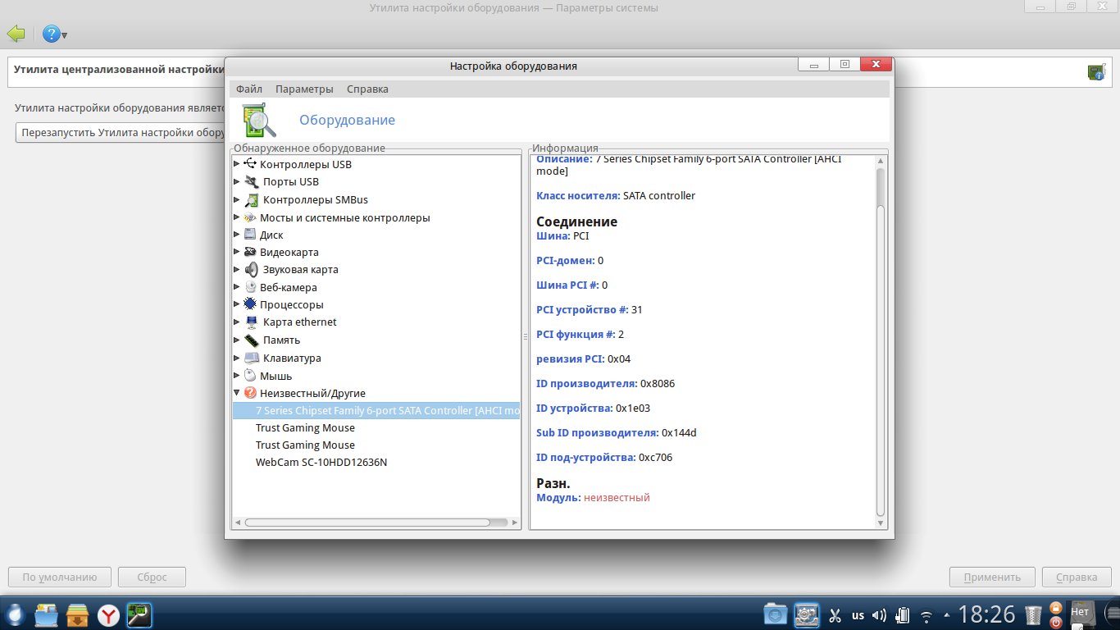The image size is (1120, 630).
Task: Click the hard disk icon beside Диск
Action: tap(250, 235)
